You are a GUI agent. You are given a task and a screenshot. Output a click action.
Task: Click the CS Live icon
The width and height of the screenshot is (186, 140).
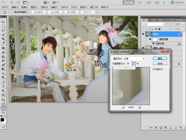coord(172,2)
